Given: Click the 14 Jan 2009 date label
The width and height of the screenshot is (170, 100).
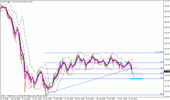Looking at the screenshot, I should (x=47, y=99).
